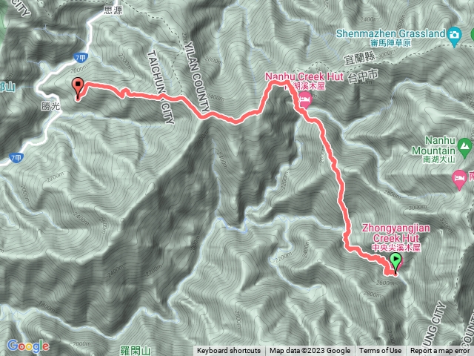
Task: Open the Google logo link
Action: click(28, 346)
